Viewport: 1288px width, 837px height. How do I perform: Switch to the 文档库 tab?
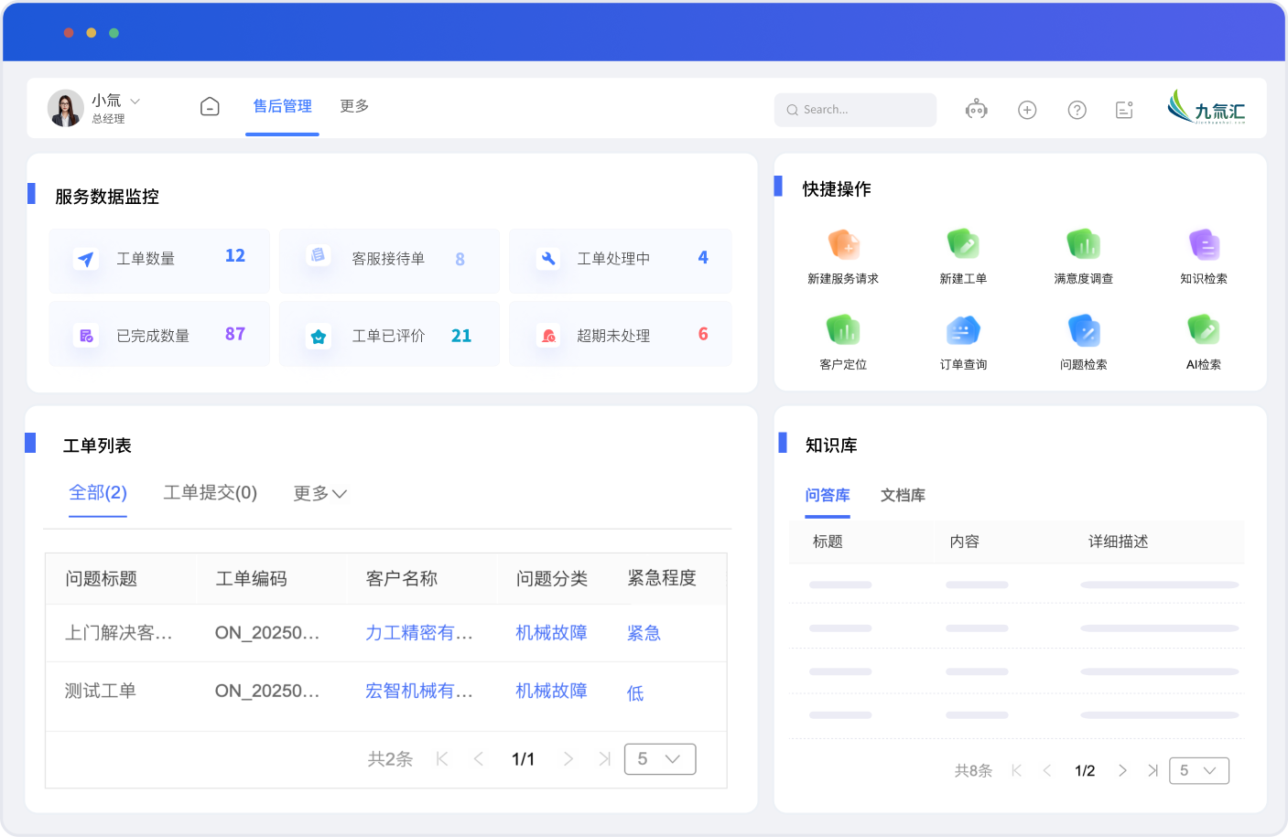[903, 495]
